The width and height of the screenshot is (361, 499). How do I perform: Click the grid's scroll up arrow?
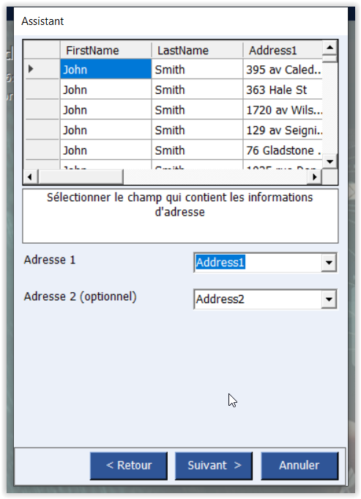[330, 48]
